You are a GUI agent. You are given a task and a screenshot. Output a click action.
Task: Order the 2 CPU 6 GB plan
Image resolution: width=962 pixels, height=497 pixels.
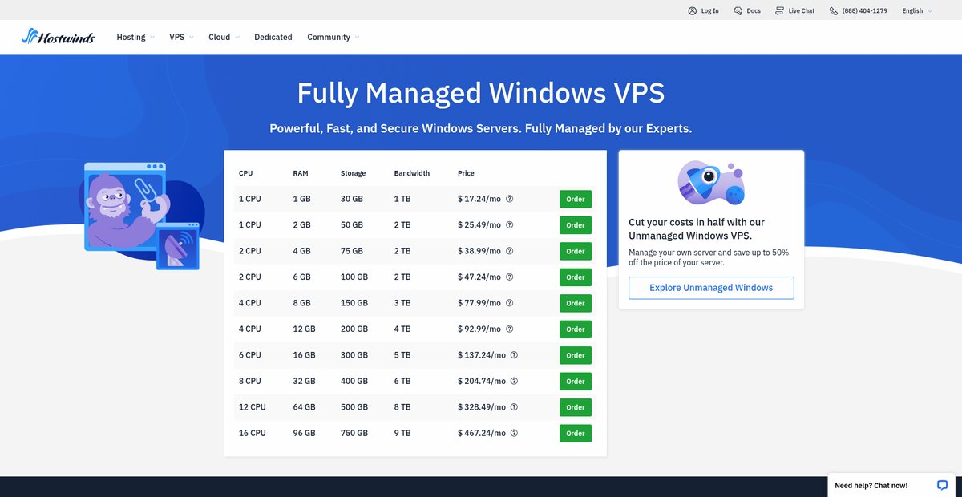point(576,277)
